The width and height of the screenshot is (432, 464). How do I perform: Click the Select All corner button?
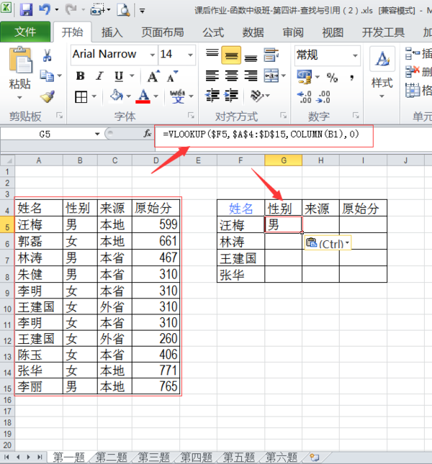(7, 160)
